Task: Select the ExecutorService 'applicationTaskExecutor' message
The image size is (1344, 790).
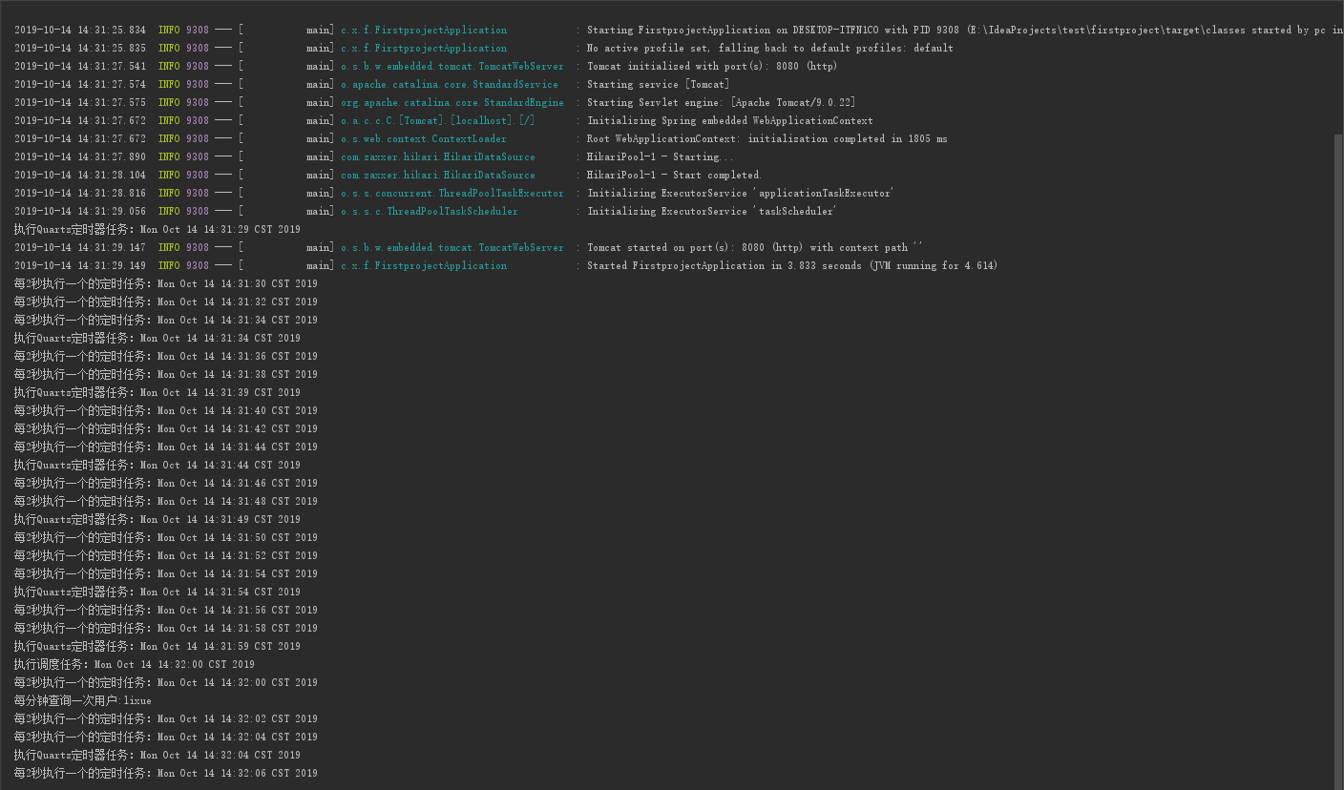Action: (x=741, y=194)
